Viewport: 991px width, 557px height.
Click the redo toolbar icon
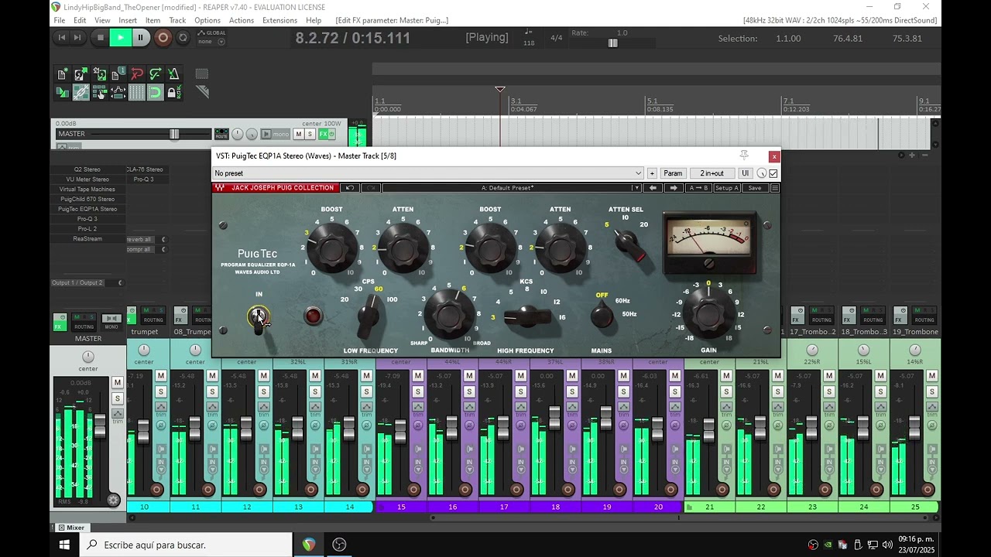(x=156, y=74)
